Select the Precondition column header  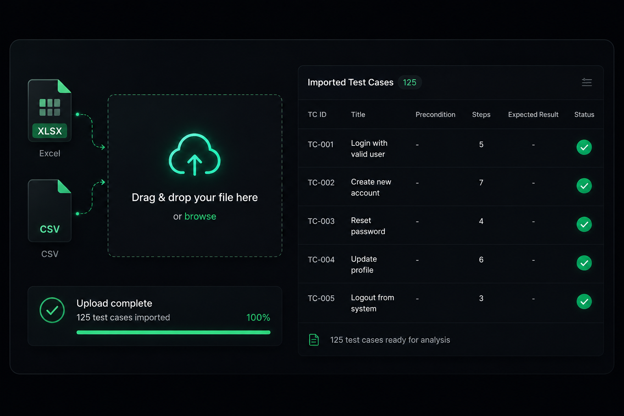tap(435, 115)
